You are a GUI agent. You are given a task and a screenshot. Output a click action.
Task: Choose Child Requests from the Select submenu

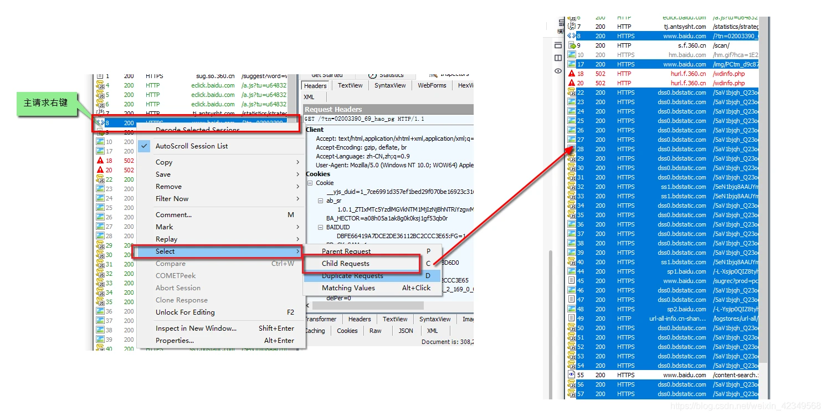pyautogui.click(x=372, y=264)
